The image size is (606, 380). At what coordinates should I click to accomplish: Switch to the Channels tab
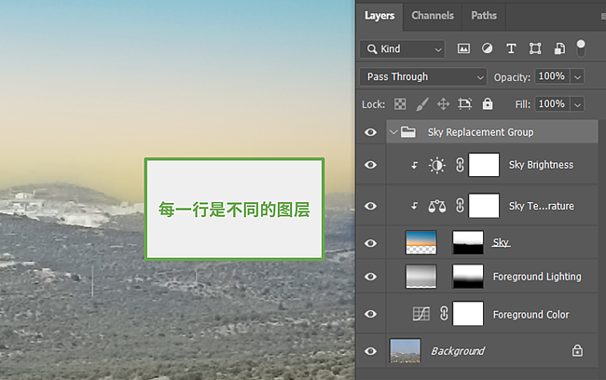[x=433, y=15]
